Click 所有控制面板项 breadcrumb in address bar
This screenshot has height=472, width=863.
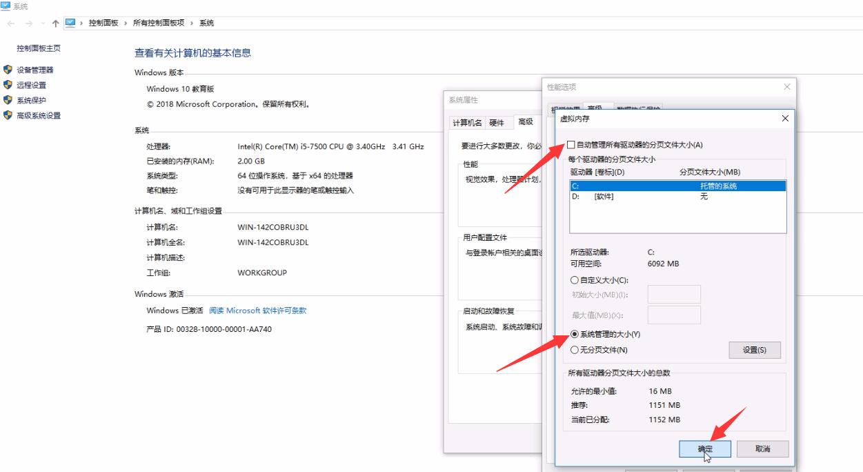click(159, 23)
